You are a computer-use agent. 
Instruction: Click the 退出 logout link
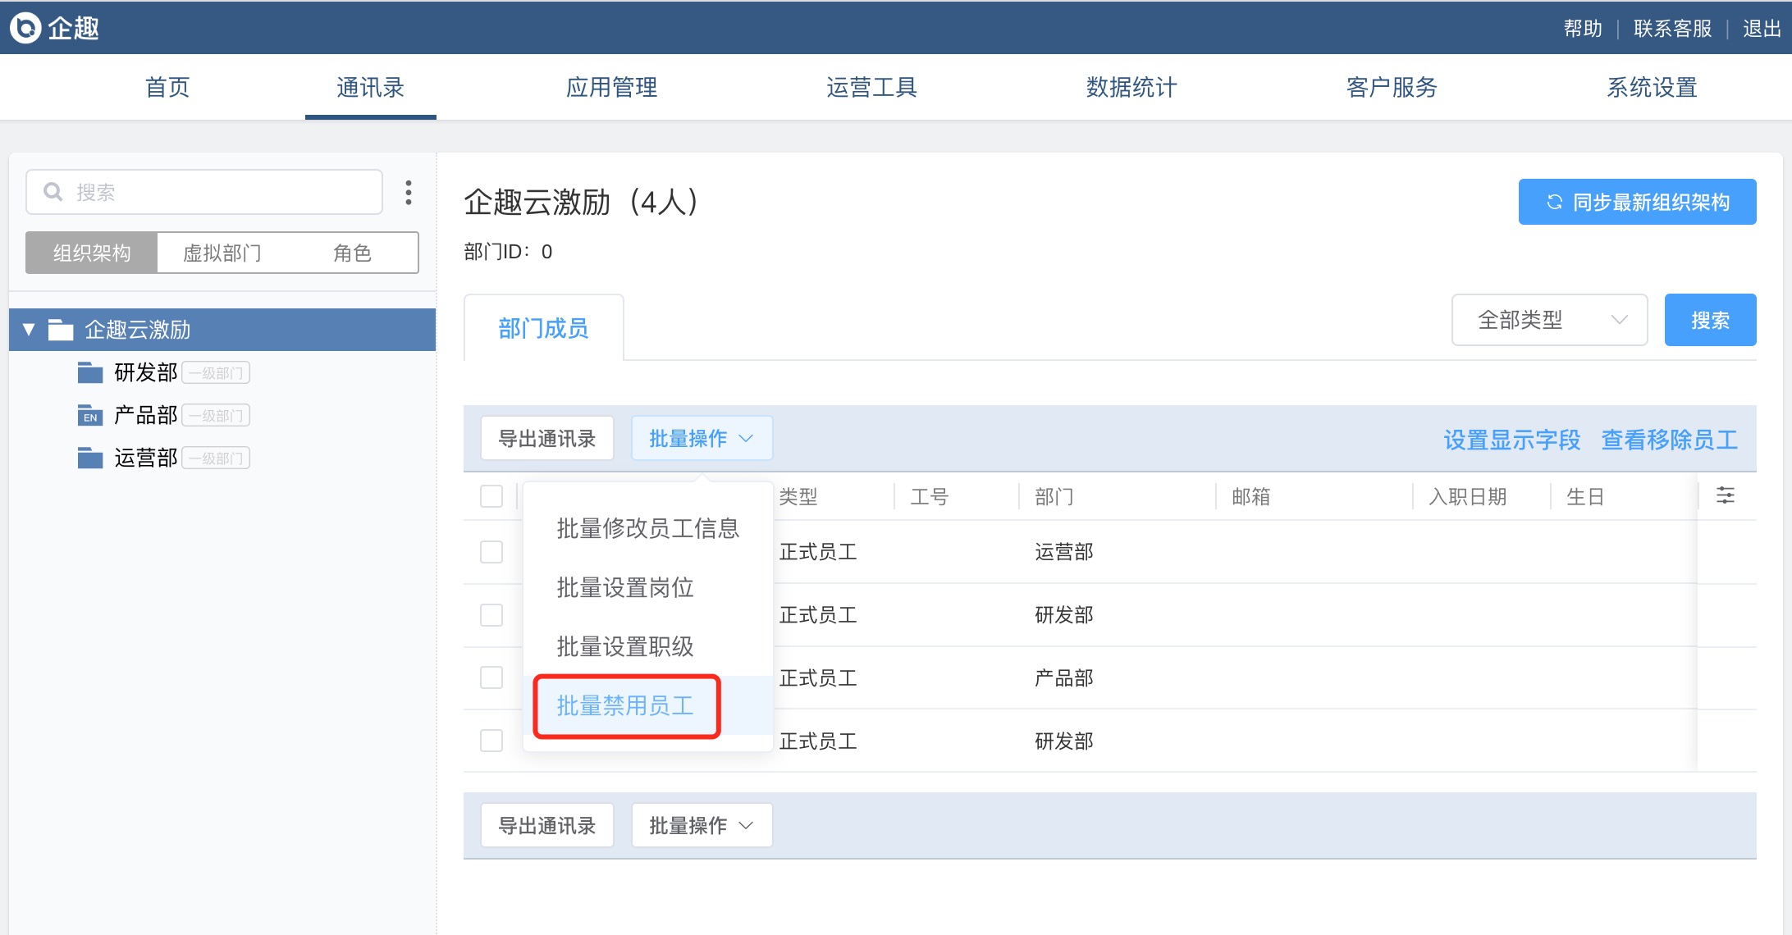coord(1762,29)
